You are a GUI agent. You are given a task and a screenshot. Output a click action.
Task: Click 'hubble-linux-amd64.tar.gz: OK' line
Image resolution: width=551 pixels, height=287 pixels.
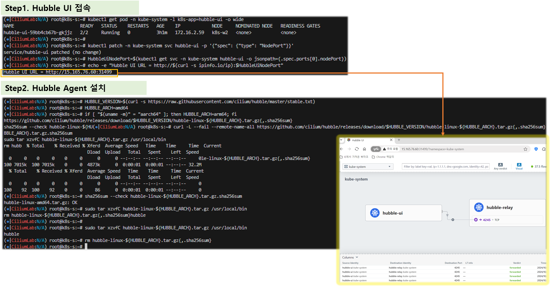41,202
